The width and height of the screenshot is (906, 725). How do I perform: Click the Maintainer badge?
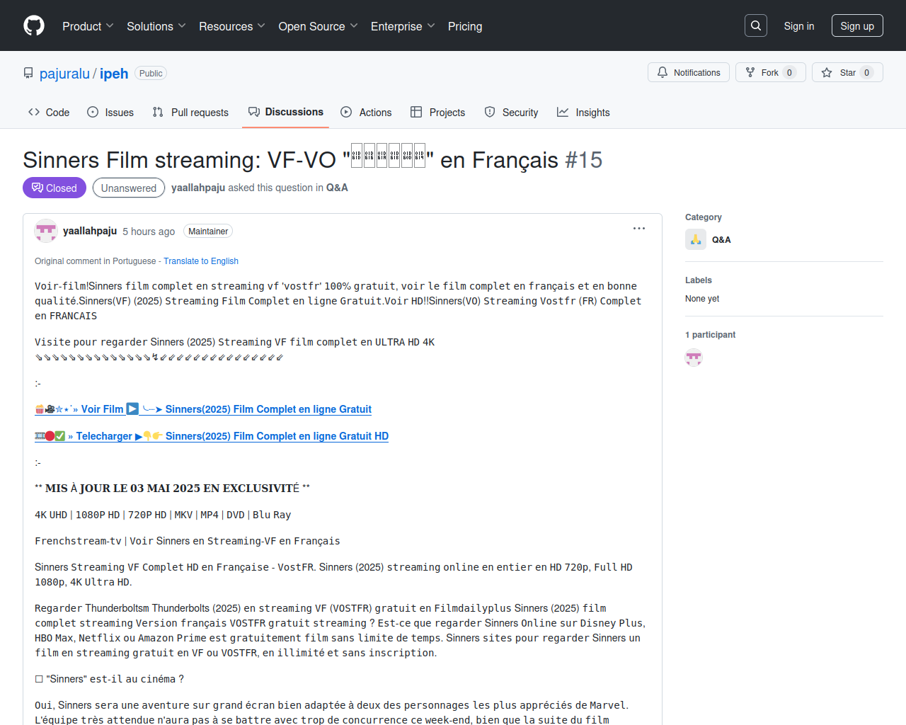208,232
